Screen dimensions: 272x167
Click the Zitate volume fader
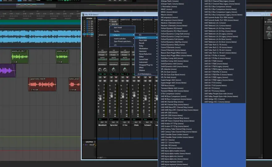(x=134, y=94)
